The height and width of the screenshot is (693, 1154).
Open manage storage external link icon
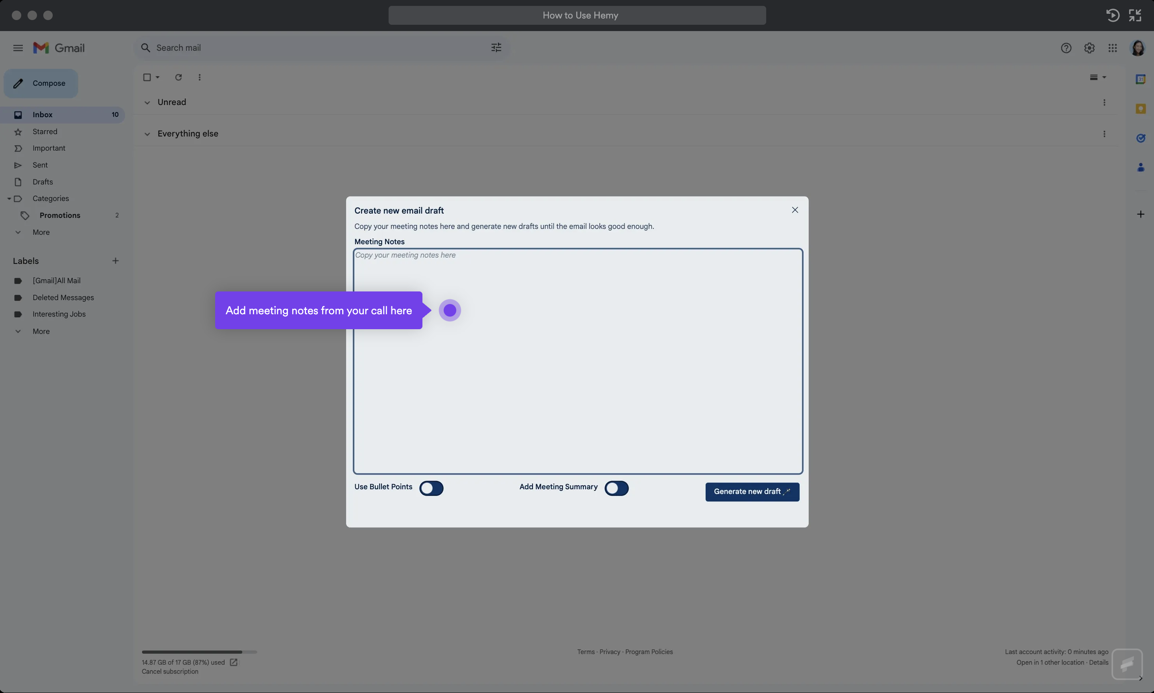pyautogui.click(x=234, y=662)
